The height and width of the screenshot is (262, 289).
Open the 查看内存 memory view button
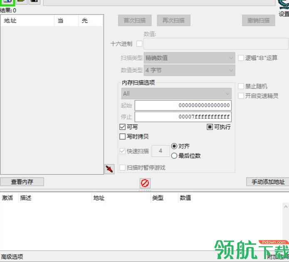(x=22, y=182)
